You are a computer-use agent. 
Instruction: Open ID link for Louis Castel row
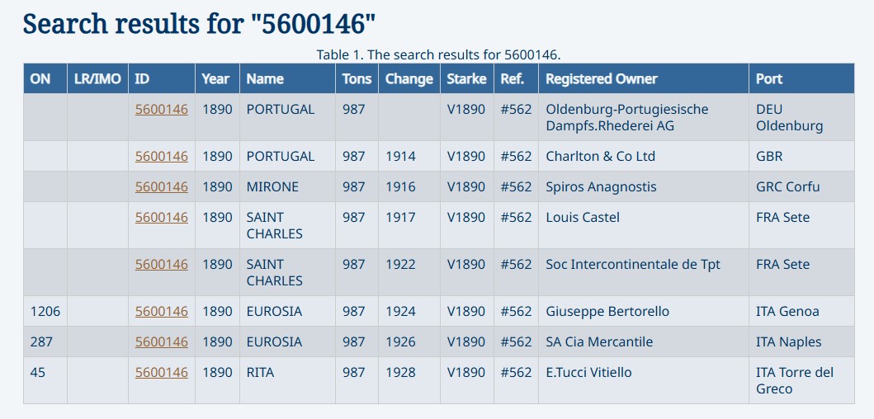pos(162,217)
